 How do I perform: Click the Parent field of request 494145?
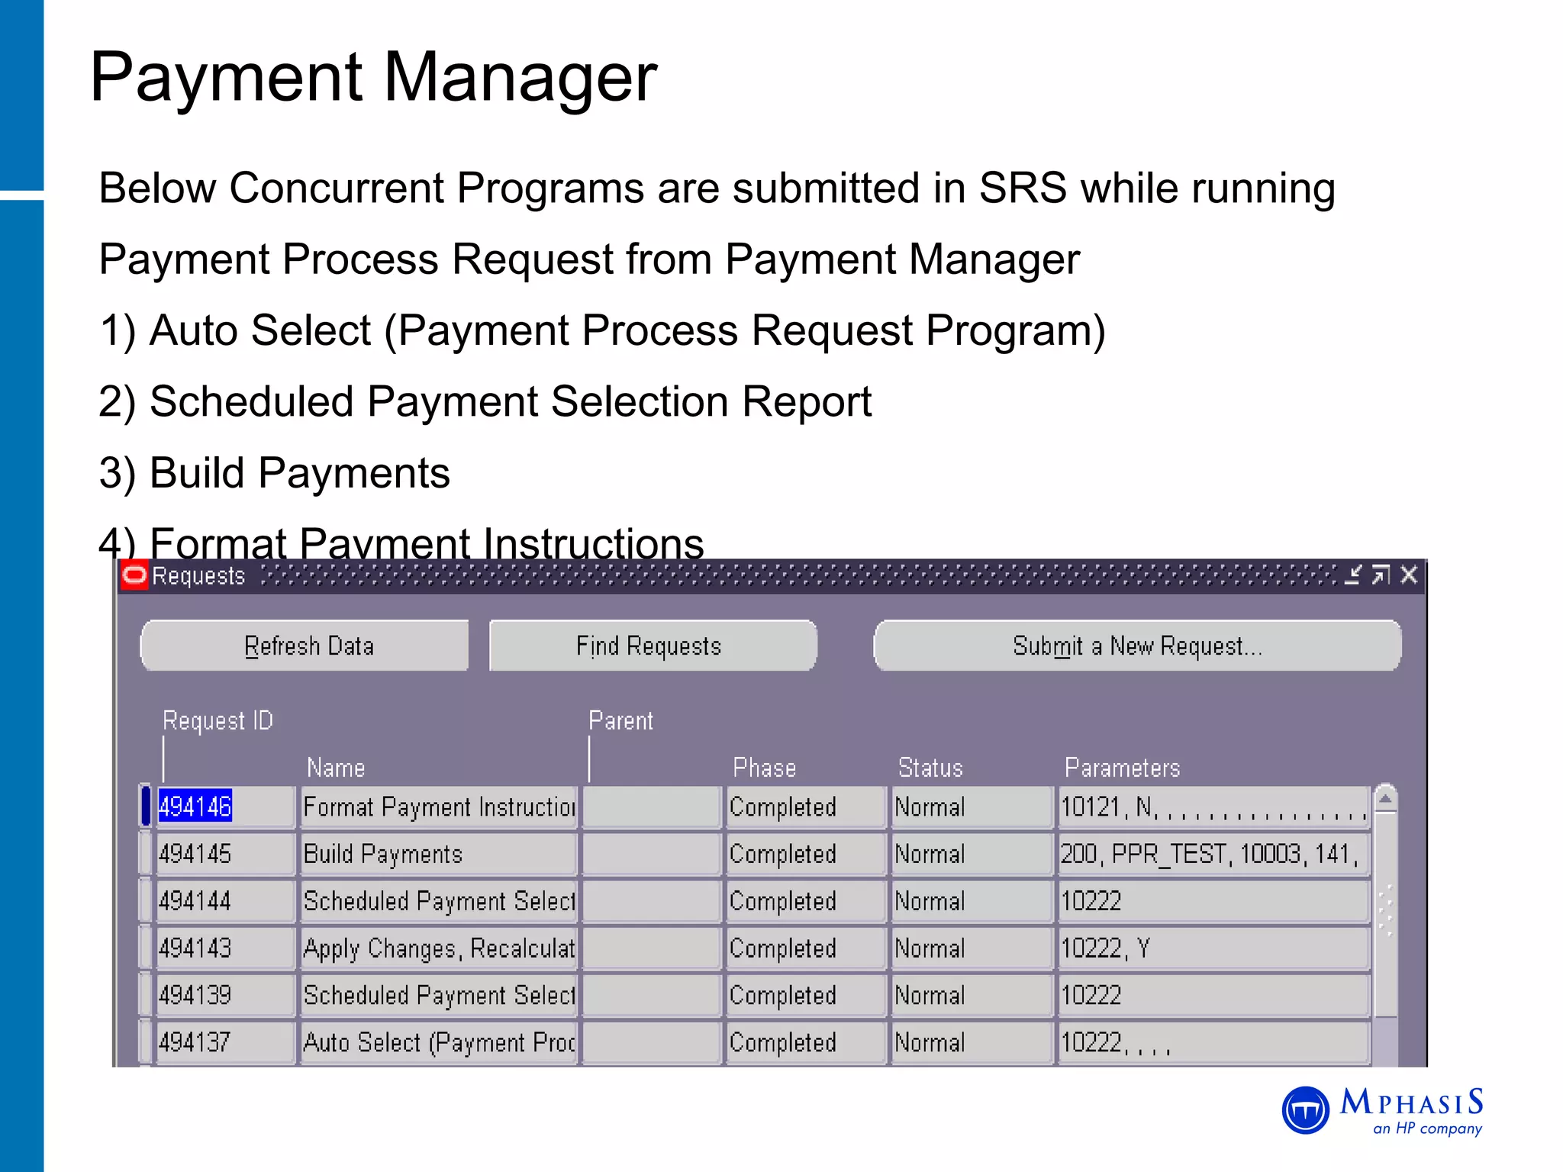(653, 854)
